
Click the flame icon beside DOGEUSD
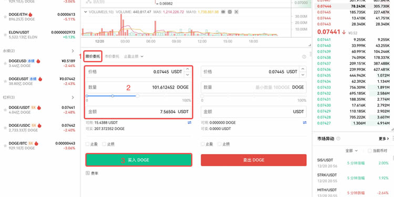[x=38, y=61]
